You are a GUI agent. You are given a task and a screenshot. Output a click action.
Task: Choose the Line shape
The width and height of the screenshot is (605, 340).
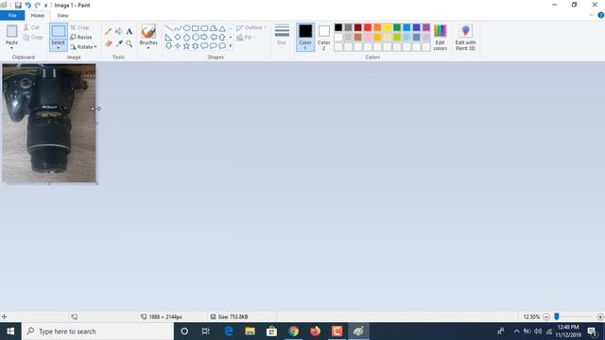click(x=168, y=28)
